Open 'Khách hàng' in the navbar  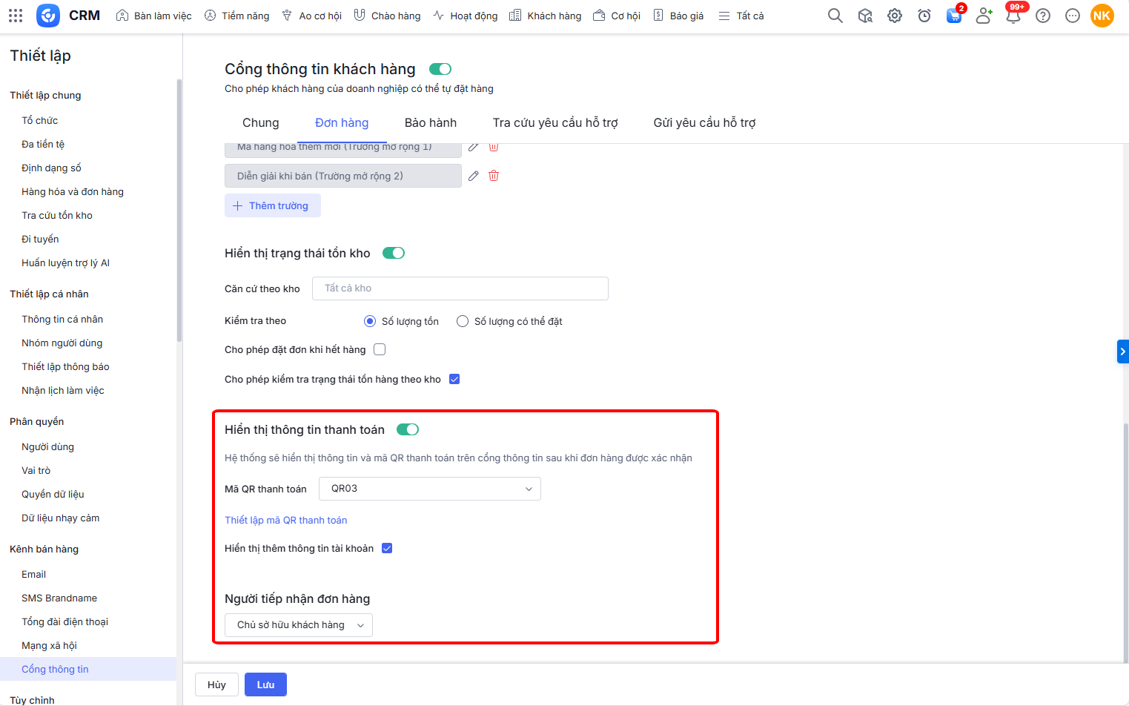click(545, 16)
